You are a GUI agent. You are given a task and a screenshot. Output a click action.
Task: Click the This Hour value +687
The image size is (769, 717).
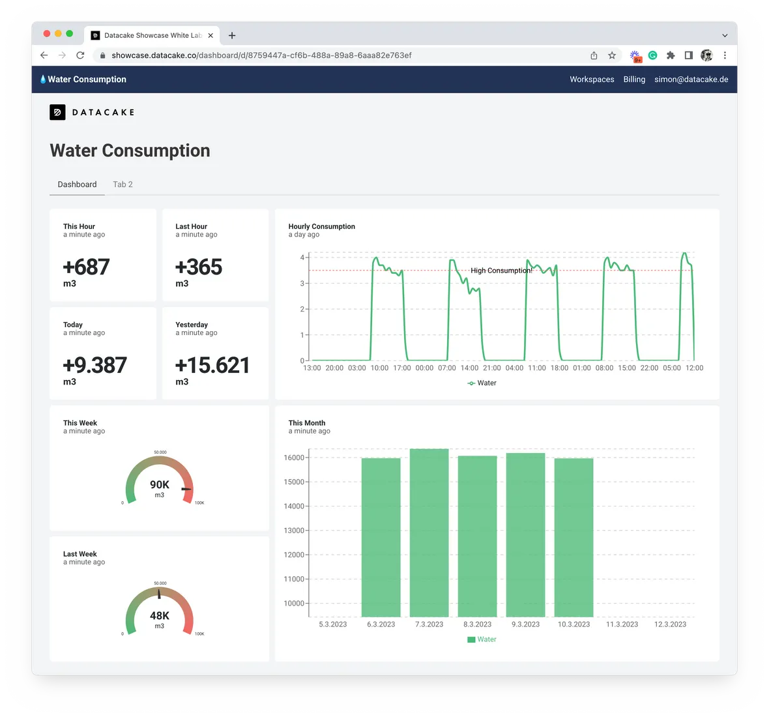pos(86,267)
